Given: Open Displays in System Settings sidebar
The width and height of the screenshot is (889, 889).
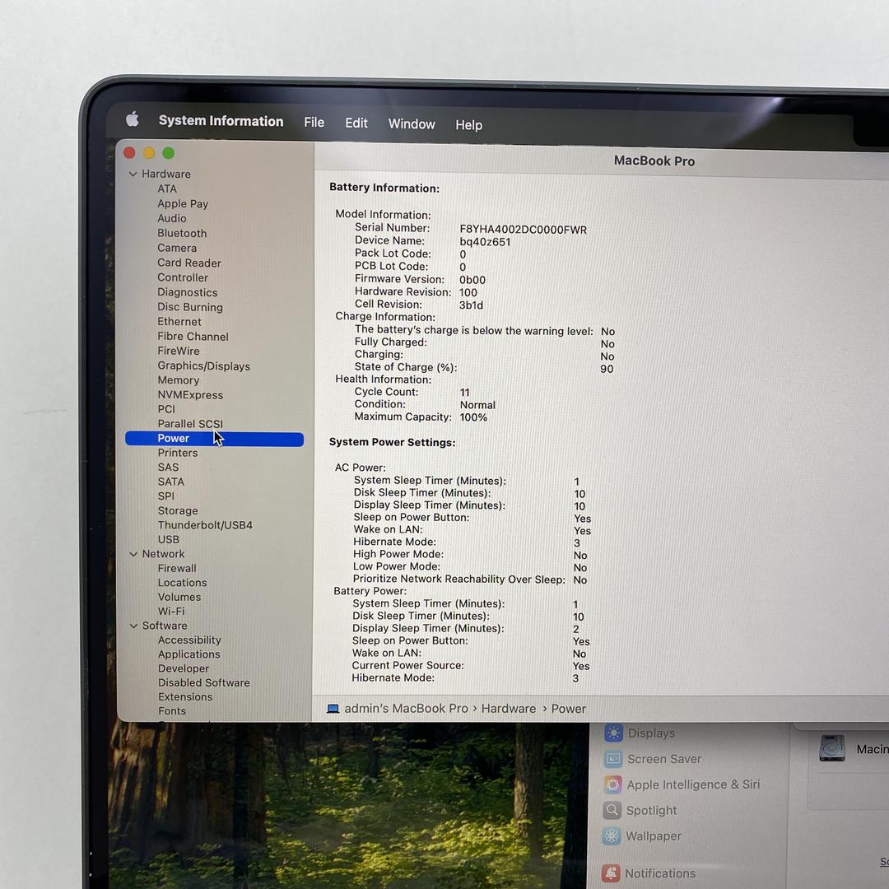Looking at the screenshot, I should [640, 733].
